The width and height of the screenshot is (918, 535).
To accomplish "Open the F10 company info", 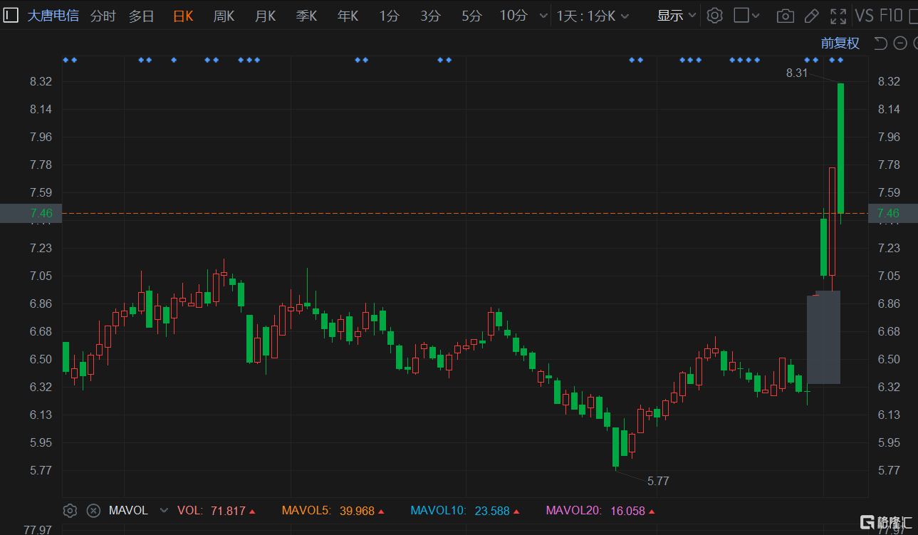I will pos(891,16).
